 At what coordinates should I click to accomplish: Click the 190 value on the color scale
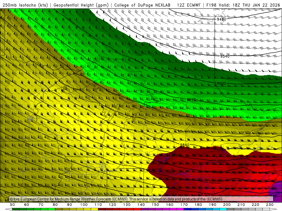(213, 205)
